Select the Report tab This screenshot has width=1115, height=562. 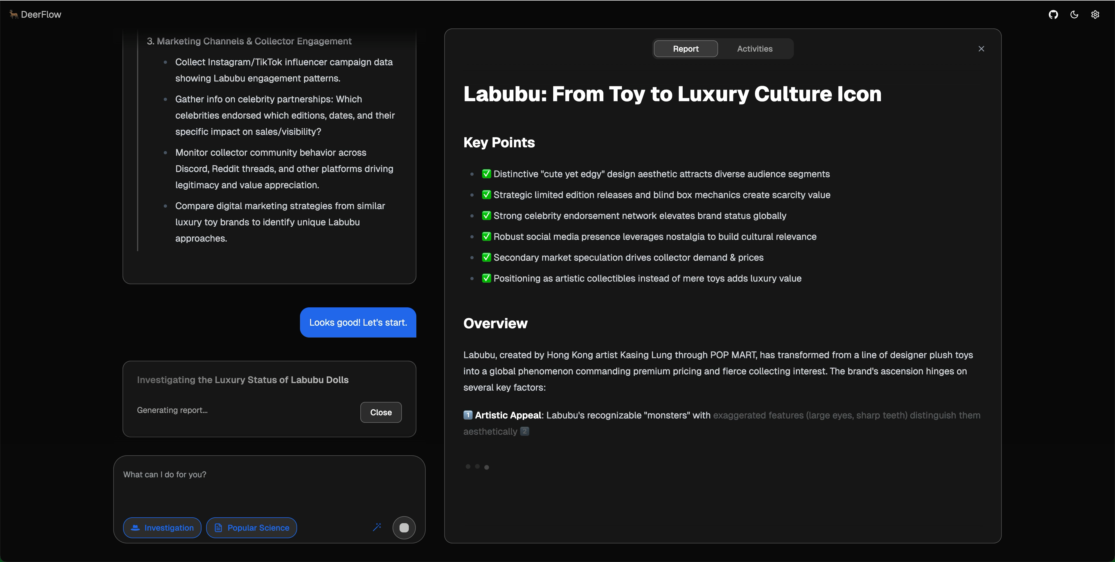(686, 49)
